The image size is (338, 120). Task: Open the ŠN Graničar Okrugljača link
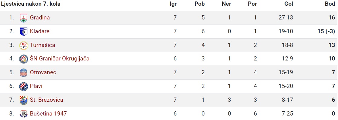point(60,59)
